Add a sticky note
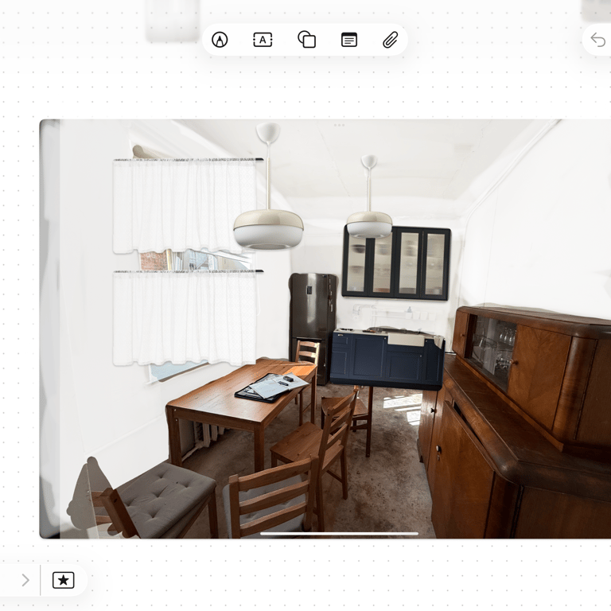 point(348,40)
